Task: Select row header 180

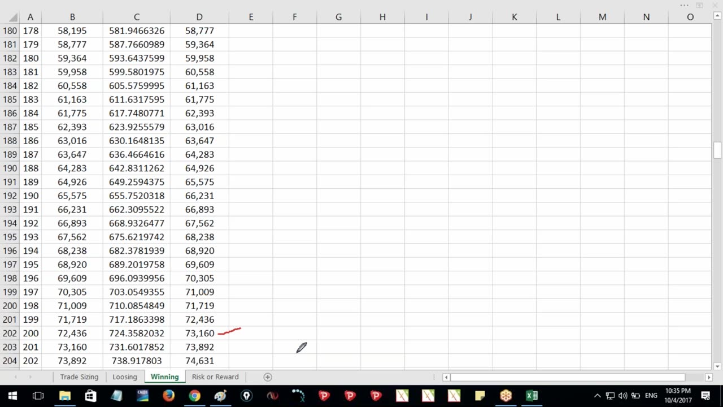Action: click(10, 31)
